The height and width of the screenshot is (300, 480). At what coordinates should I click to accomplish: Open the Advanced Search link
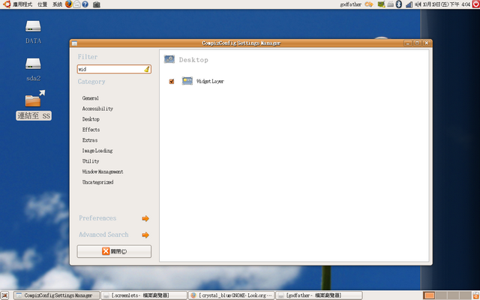point(103,235)
